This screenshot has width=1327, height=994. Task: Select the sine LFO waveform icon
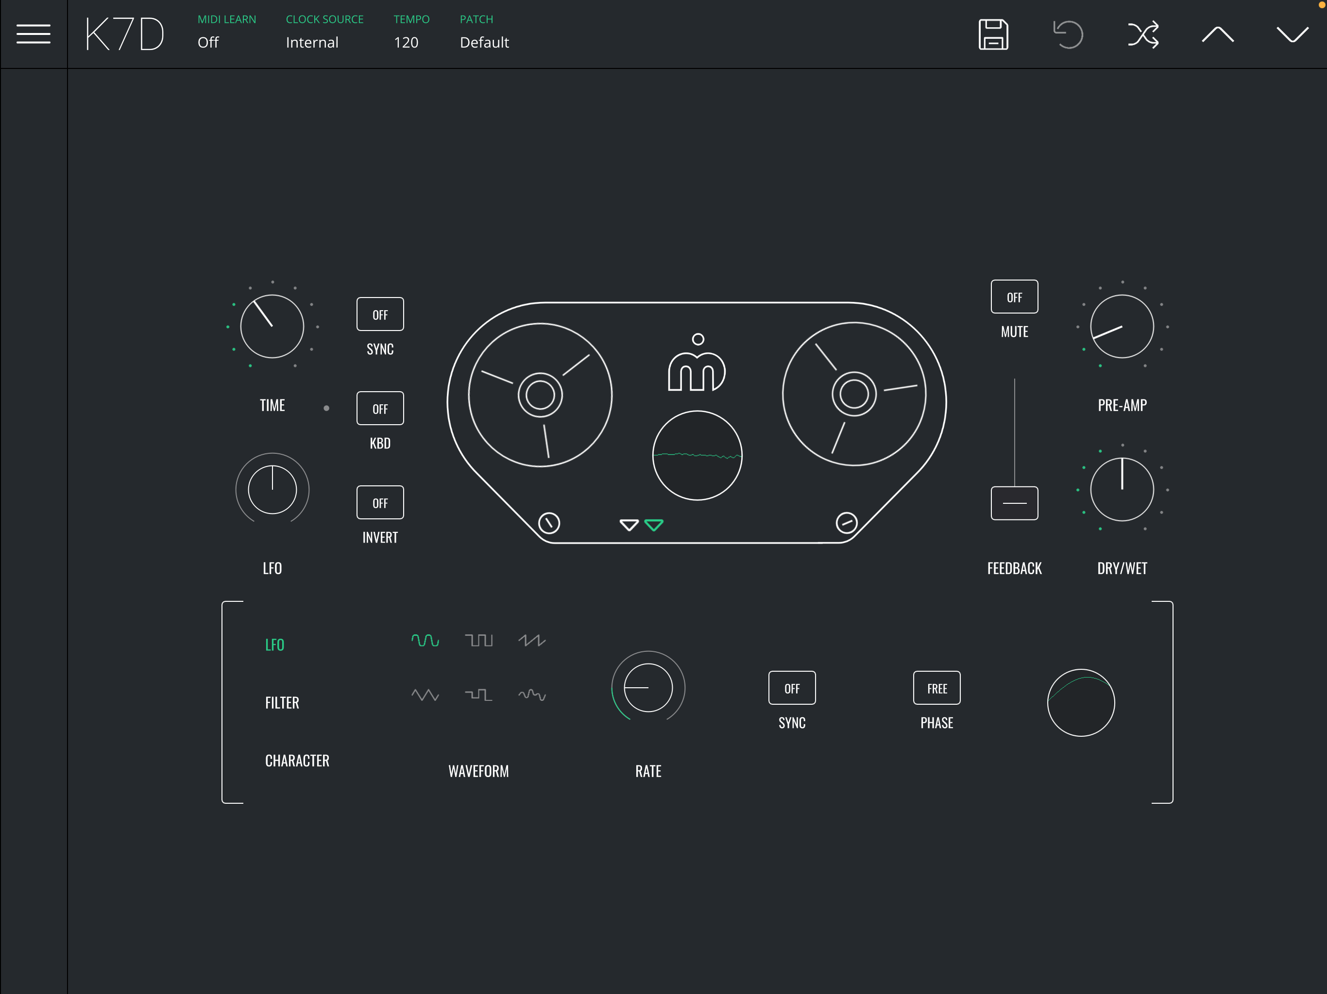click(425, 640)
